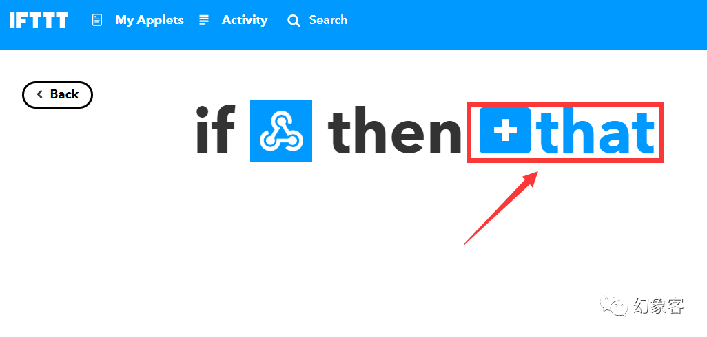This screenshot has width=707, height=337.
Task: Open the My Applets page
Action: pyautogui.click(x=150, y=20)
